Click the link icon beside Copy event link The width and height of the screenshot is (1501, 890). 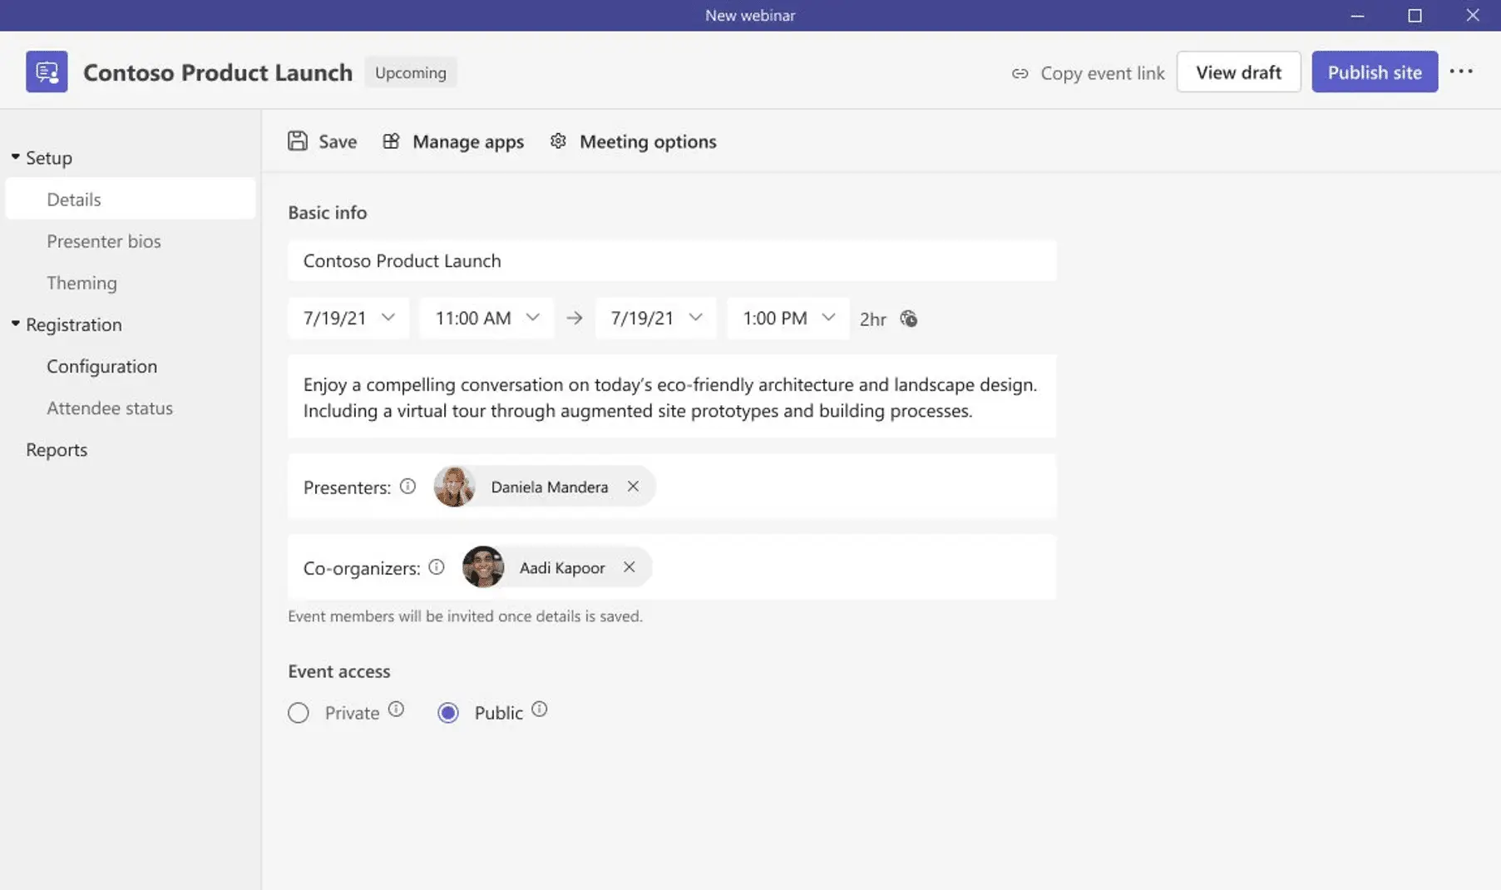1020,73
